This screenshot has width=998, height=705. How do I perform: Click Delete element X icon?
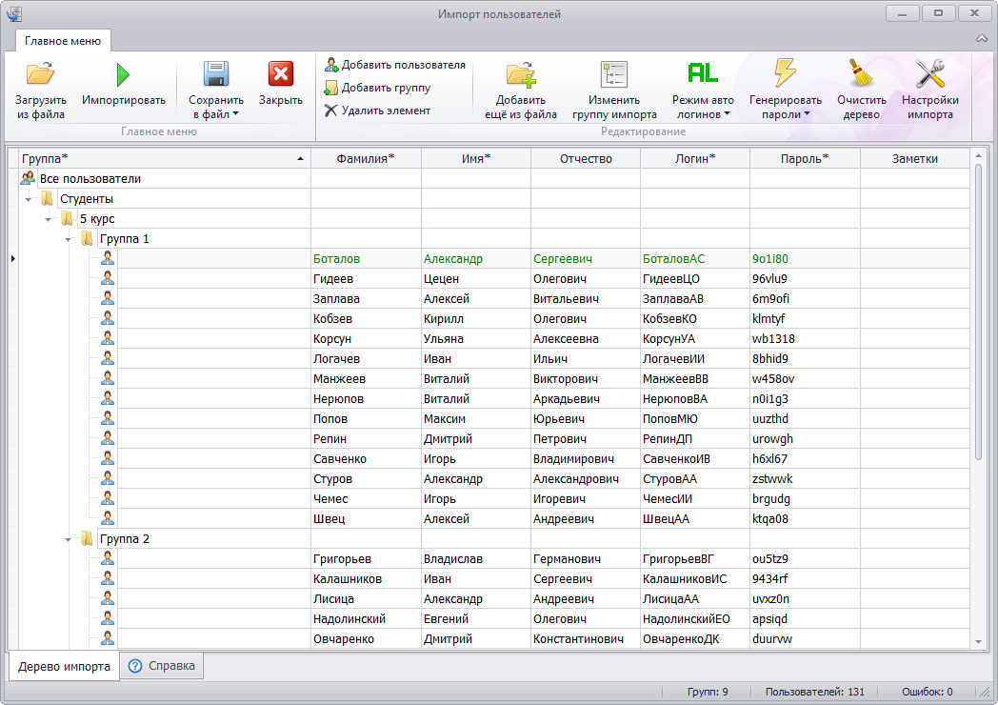click(x=331, y=111)
